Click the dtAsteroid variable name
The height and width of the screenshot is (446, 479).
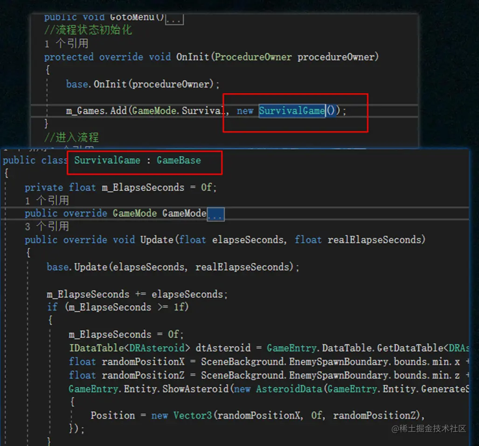[223, 348]
